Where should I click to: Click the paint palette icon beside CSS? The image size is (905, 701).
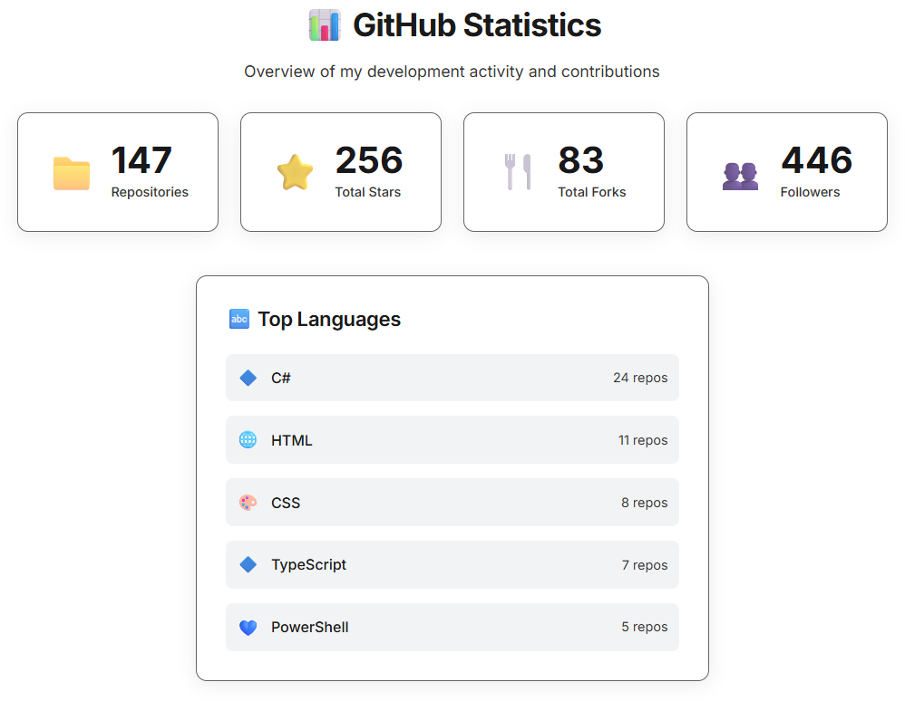(x=248, y=503)
